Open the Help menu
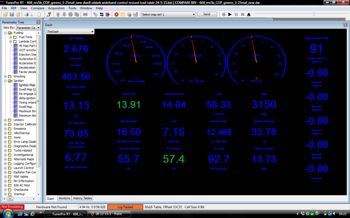350x218 pixels. point(99,8)
